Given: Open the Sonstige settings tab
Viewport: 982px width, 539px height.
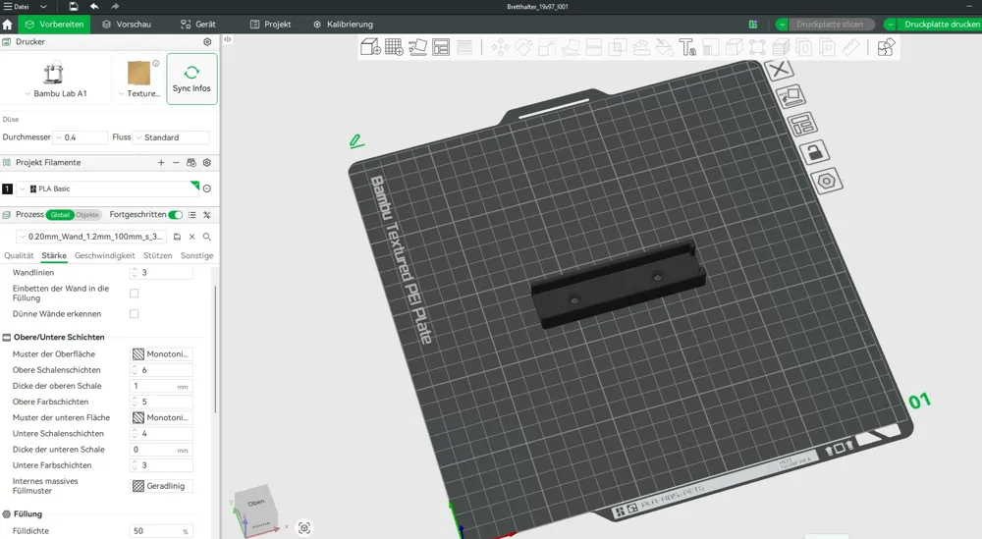Looking at the screenshot, I should 196,255.
